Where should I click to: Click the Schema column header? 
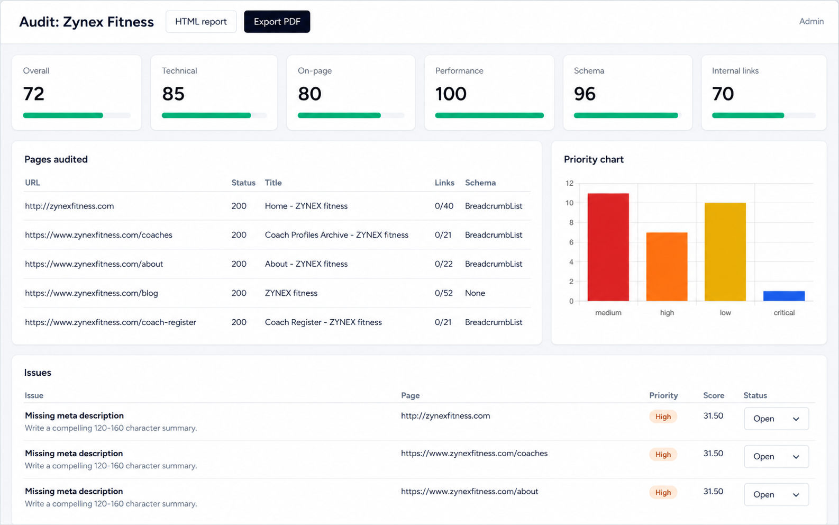click(x=480, y=183)
